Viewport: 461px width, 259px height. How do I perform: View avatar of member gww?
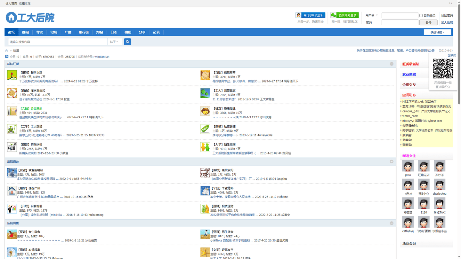(408, 166)
